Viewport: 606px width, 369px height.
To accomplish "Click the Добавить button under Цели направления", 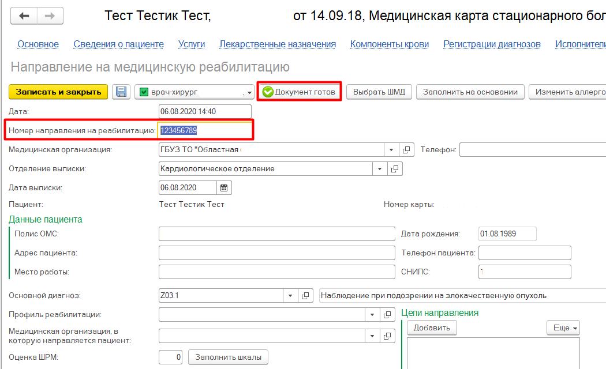I will tap(432, 327).
